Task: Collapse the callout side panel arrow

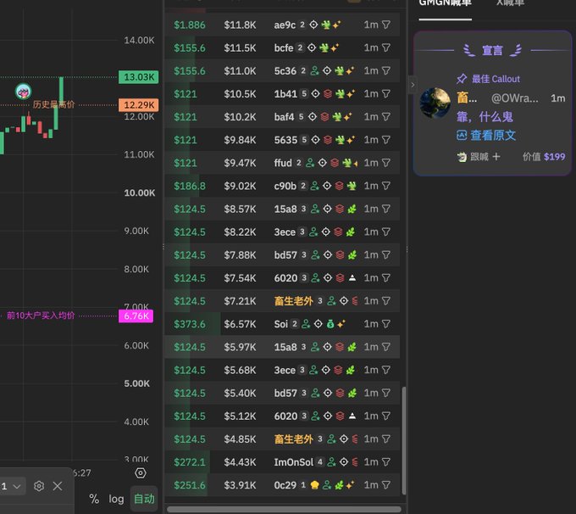Action: tap(413, 85)
